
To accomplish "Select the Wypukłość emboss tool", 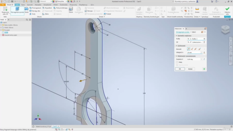I will click(47, 8).
